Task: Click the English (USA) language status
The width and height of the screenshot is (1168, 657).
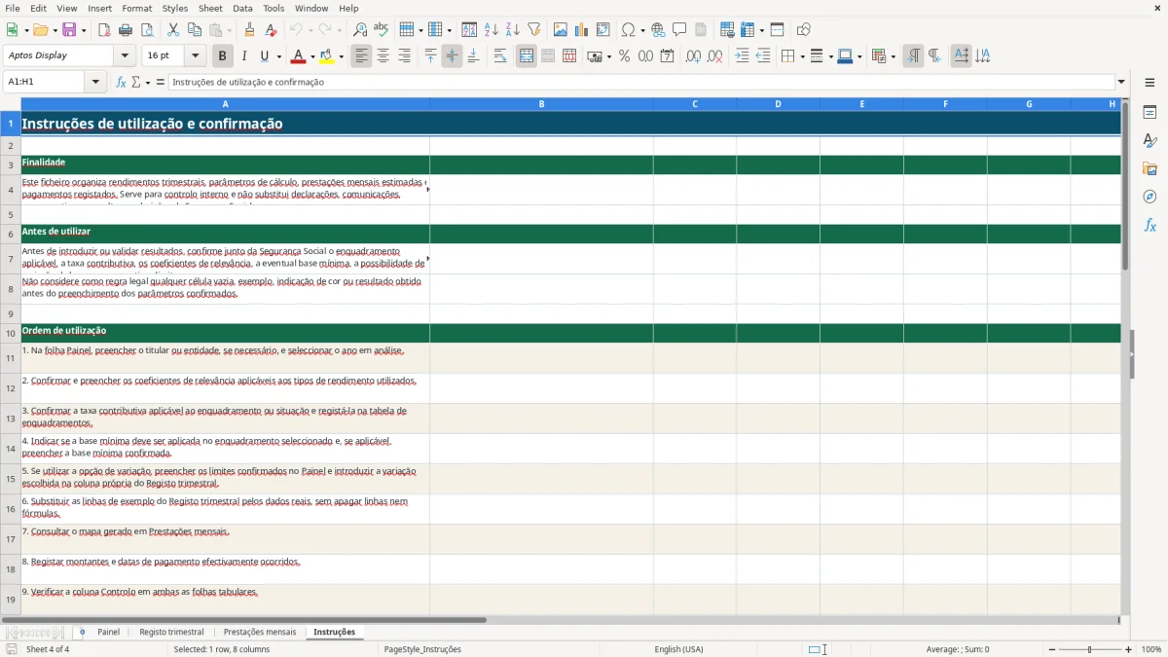Action: (678, 649)
